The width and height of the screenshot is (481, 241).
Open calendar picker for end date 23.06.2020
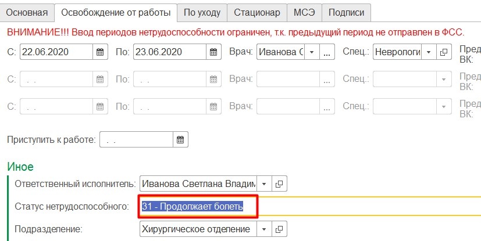(213, 52)
